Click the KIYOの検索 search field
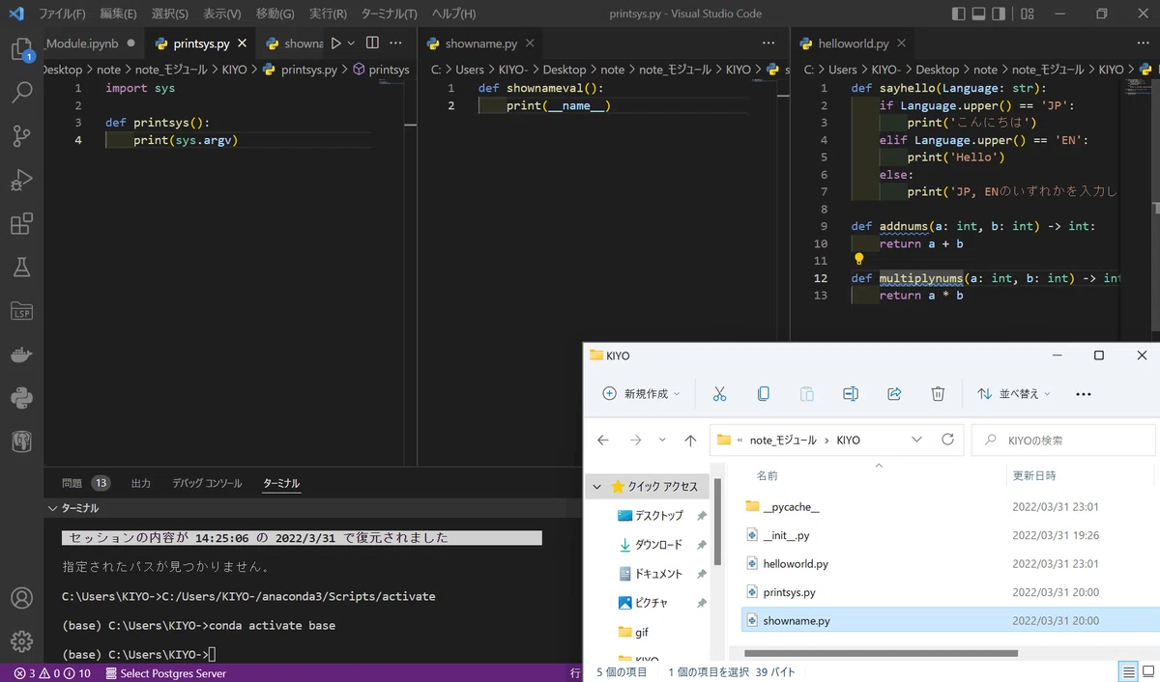The height and width of the screenshot is (682, 1160). (x=1062, y=440)
